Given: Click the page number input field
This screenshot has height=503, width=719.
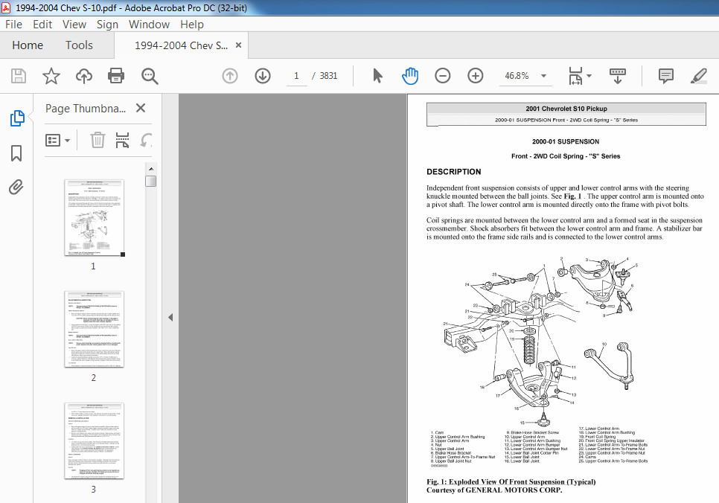Looking at the screenshot, I should click(296, 76).
